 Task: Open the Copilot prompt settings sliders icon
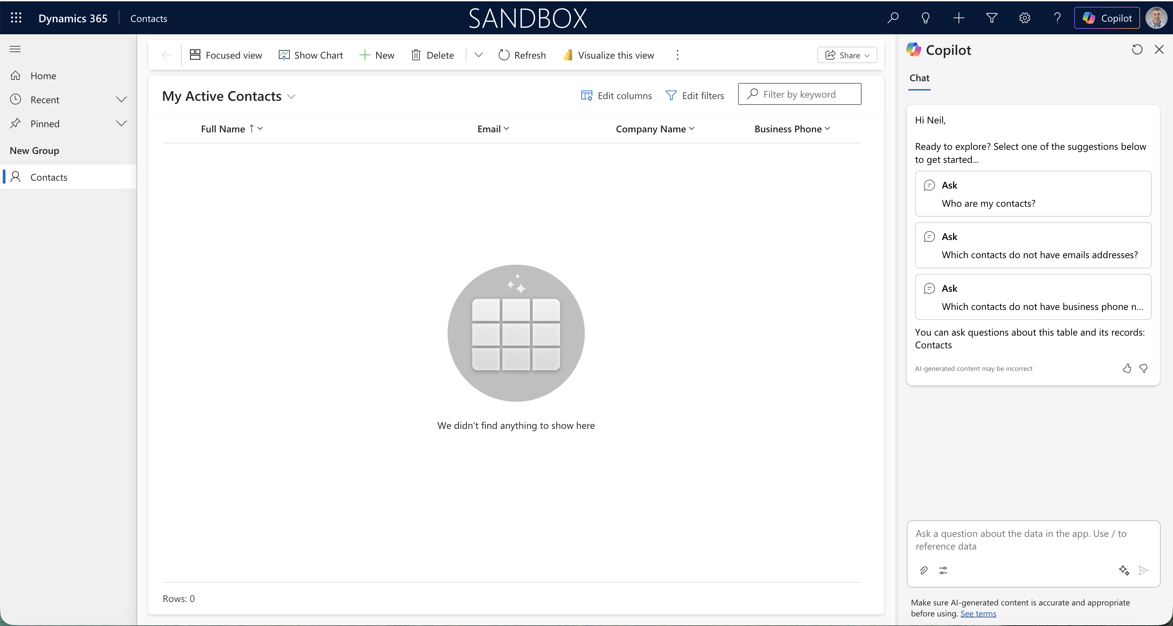[943, 570]
